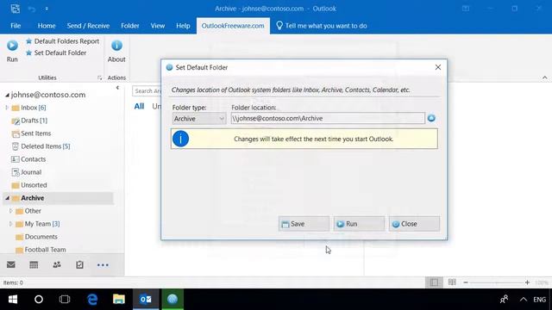Open the Folder type dropdown
The width and height of the screenshot is (552, 310).
199,119
